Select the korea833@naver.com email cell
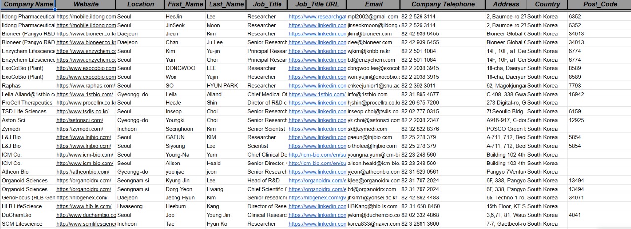Viewport: 631px width, 229px height. pos(374,224)
